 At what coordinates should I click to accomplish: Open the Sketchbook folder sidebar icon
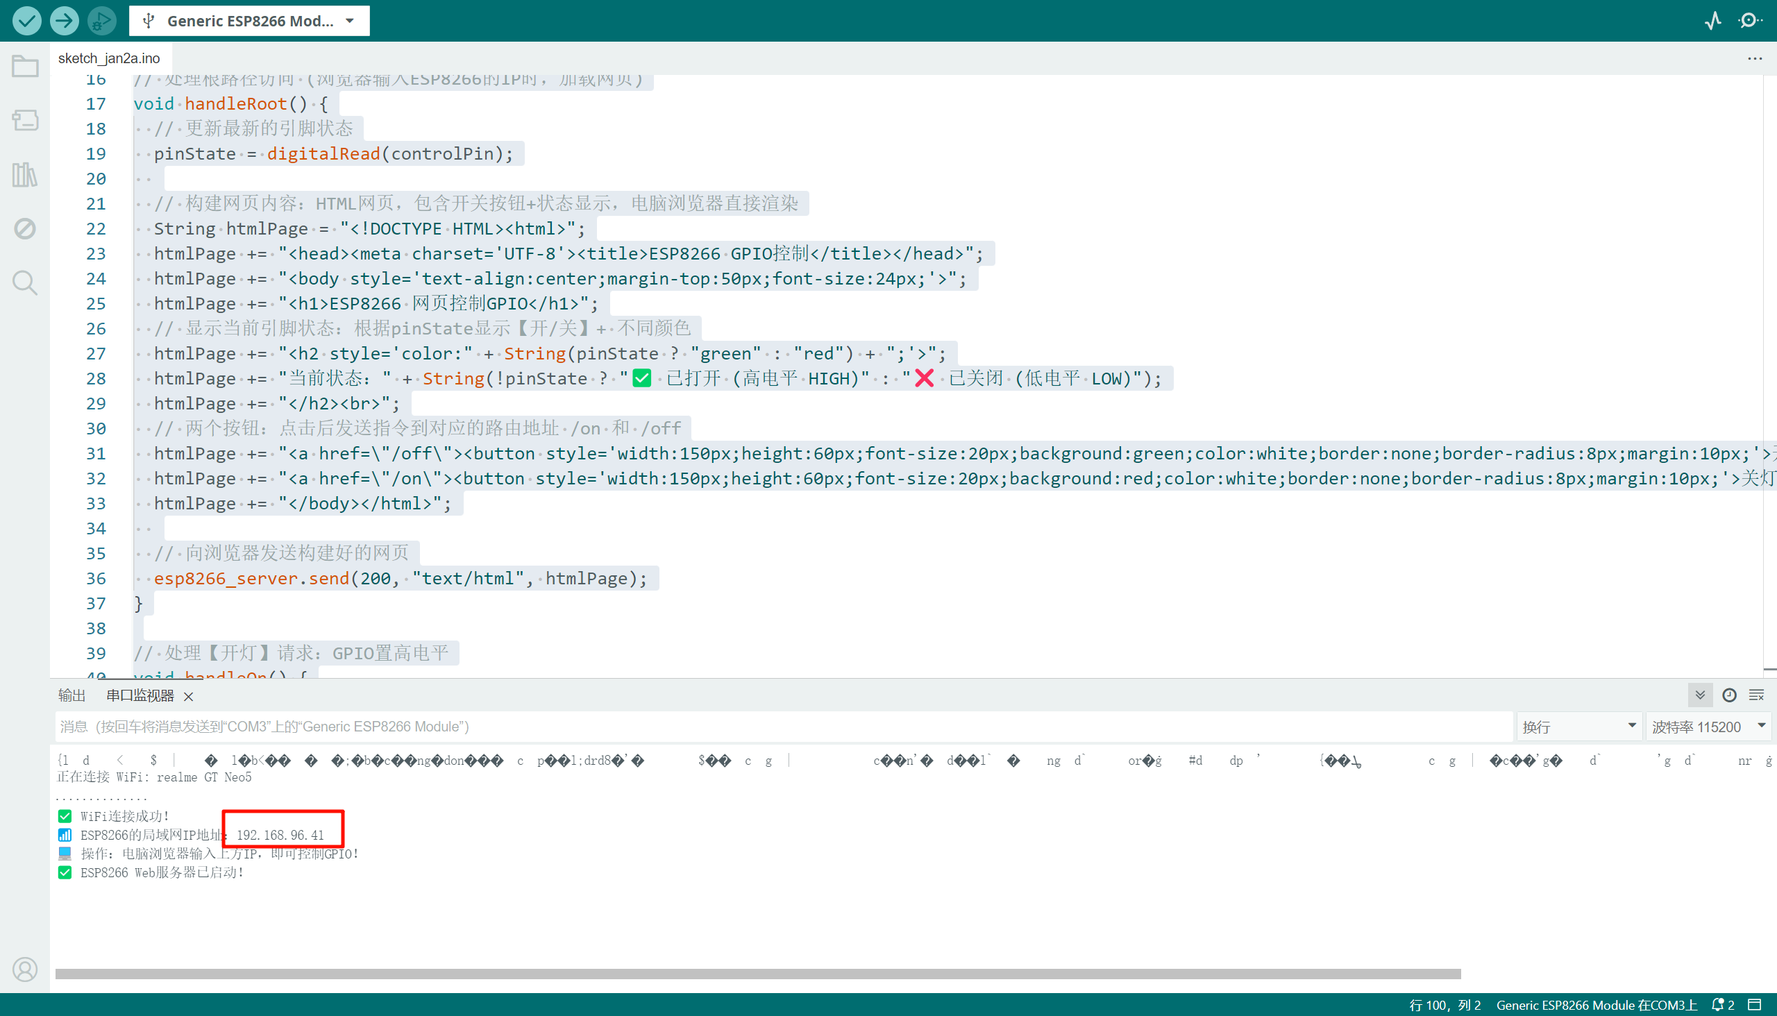pos(25,67)
